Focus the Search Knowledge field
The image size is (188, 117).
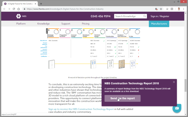129,16
